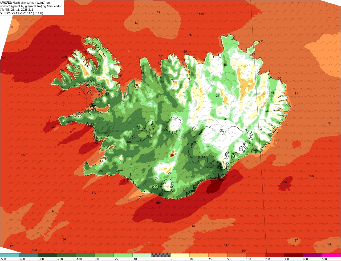The height and width of the screenshot is (261, 341).
Task: Choose the 300 to 400 dark red swatch
Action: click(x=293, y=255)
